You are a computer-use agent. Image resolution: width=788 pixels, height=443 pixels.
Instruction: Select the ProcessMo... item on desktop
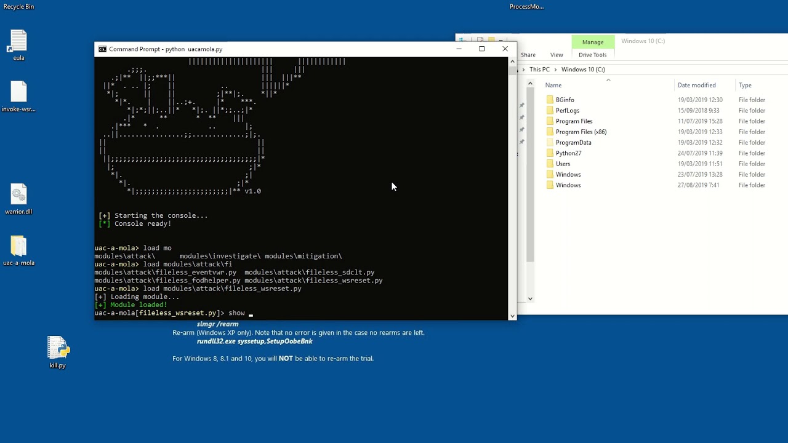click(526, 7)
